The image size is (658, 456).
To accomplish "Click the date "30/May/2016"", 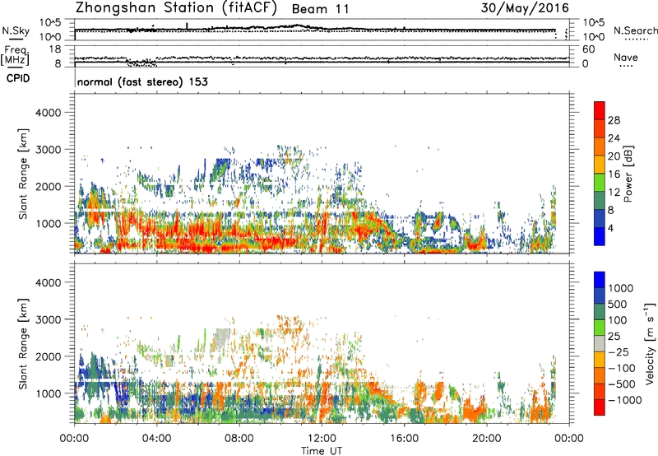I will tap(525, 7).
